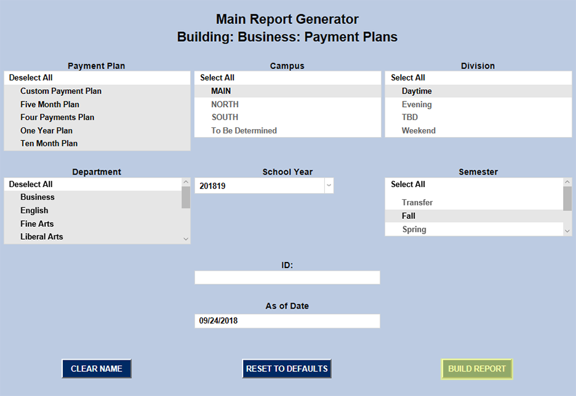This screenshot has height=396, width=576.
Task: Toggle the Fine Arts department
Action: [x=37, y=224]
